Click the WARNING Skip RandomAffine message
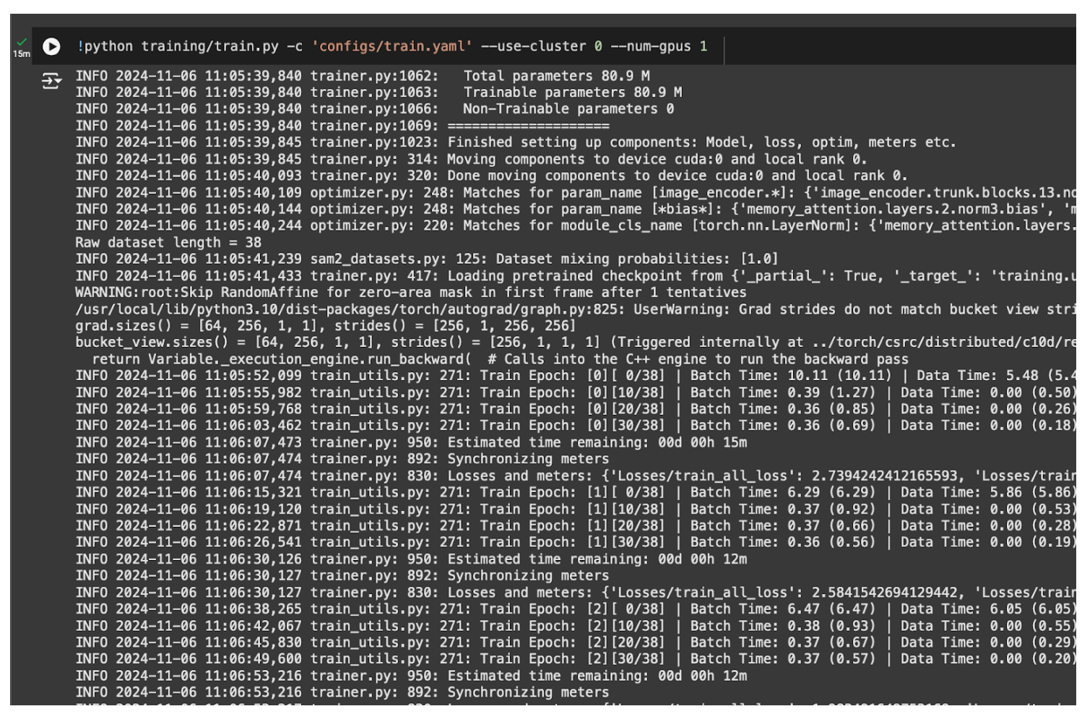The image size is (1082, 714). point(410,293)
